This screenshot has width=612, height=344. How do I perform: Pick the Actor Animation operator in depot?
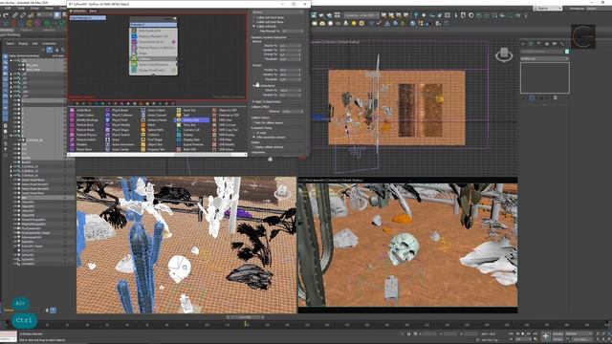coord(120,144)
